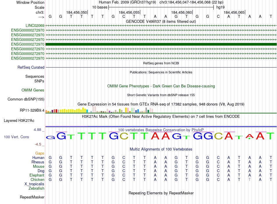Click the 184,456,055 position marker
The width and height of the screenshot is (277, 204).
[129, 13]
